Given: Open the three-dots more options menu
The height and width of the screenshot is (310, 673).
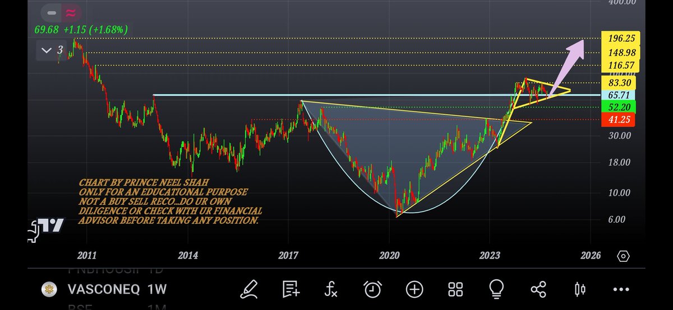Looking at the screenshot, I should point(621,289).
